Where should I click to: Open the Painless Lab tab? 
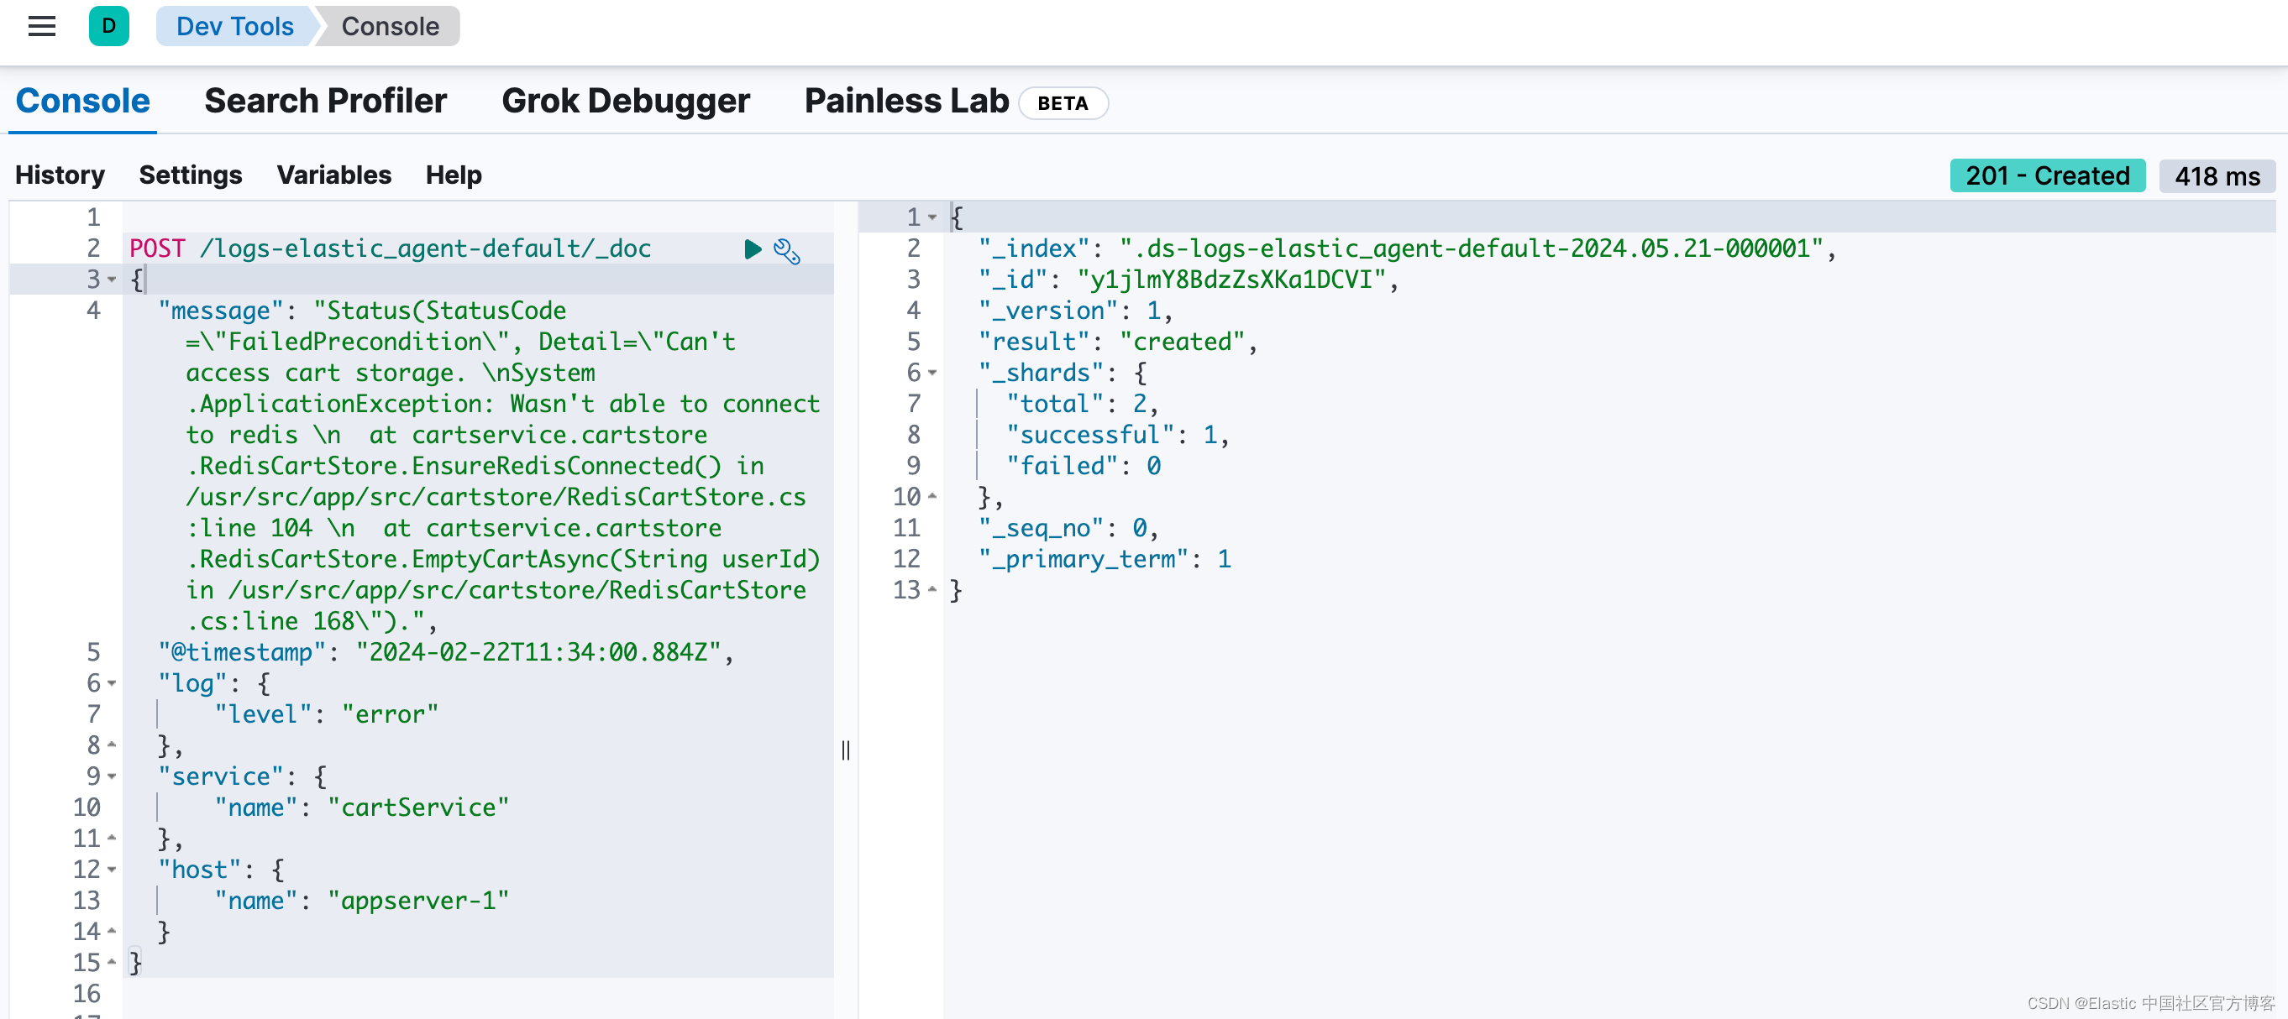[906, 102]
